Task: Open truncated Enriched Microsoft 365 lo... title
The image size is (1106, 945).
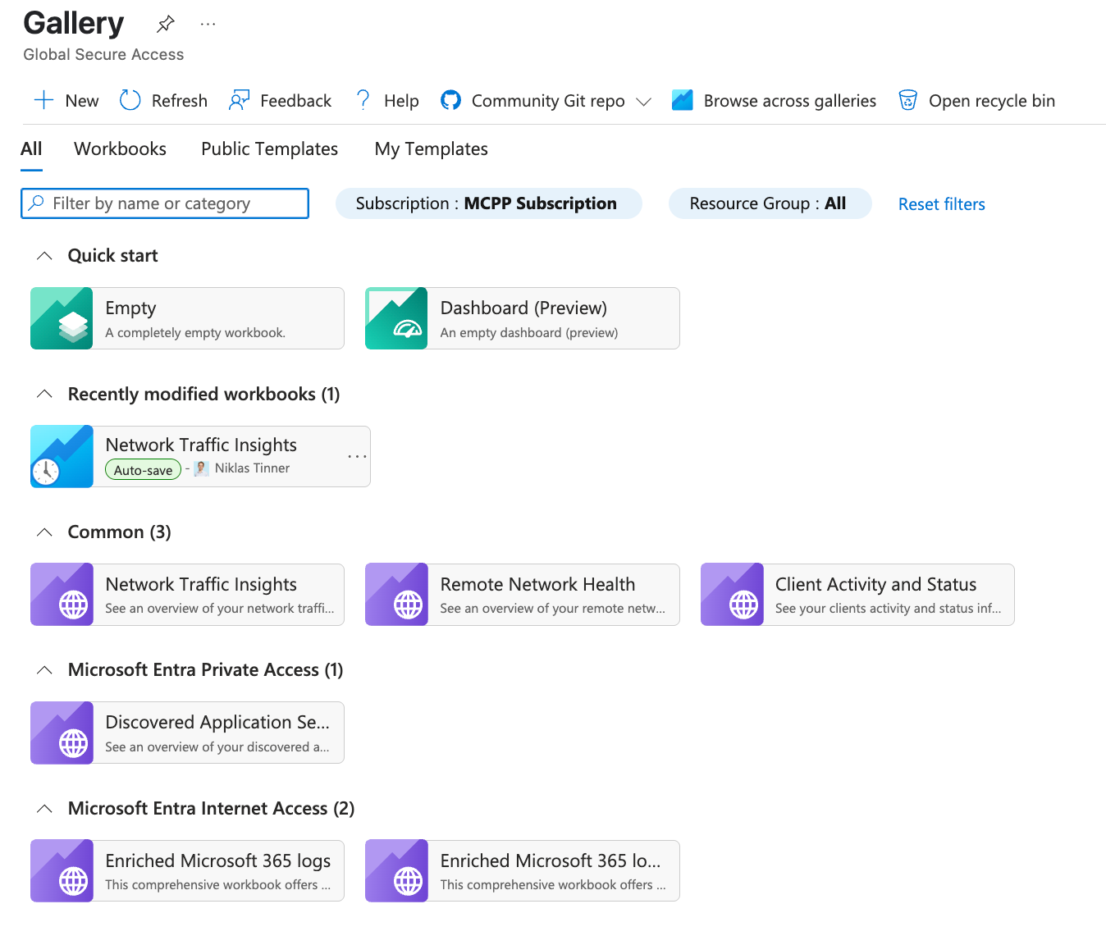Action: point(551,861)
